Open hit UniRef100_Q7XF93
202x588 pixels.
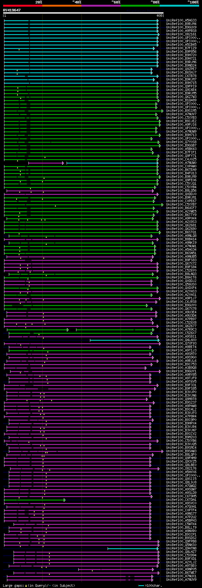(181, 344)
